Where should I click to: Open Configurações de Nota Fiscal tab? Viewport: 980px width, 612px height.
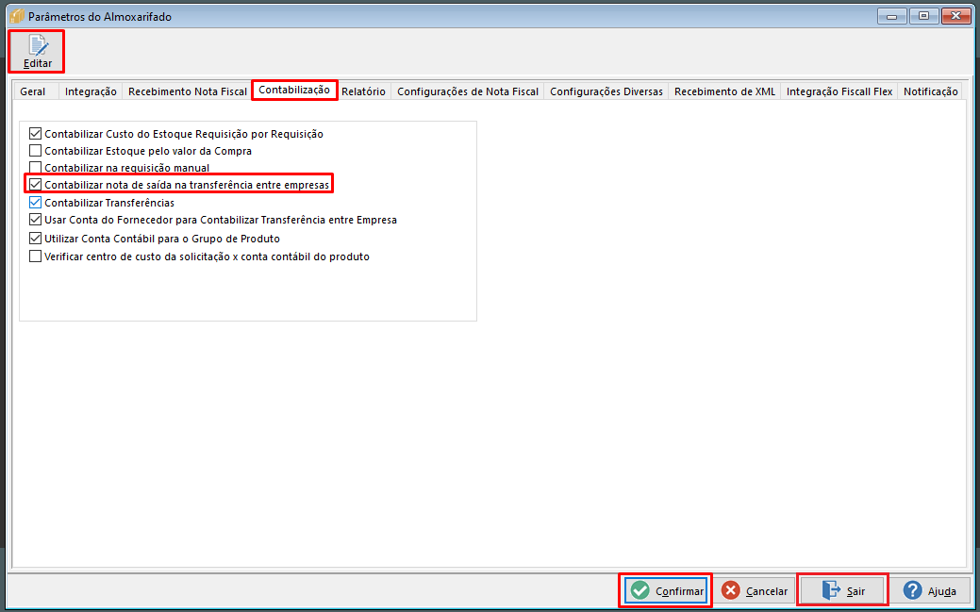click(x=468, y=91)
